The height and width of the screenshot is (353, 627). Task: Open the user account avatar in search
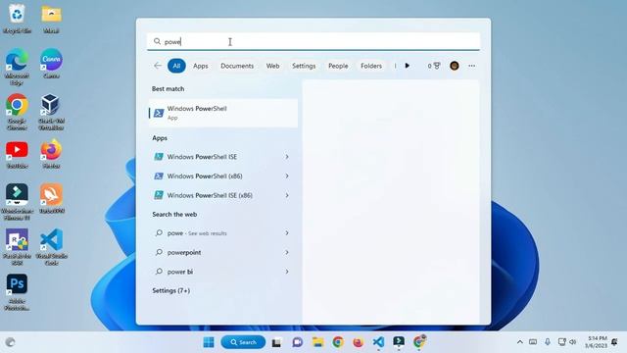click(455, 66)
